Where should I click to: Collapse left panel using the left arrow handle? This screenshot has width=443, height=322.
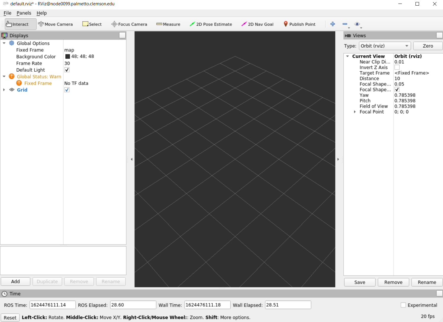(132, 159)
